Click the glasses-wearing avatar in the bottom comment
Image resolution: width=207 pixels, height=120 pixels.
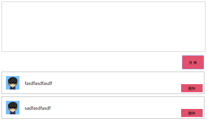pyautogui.click(x=13, y=108)
